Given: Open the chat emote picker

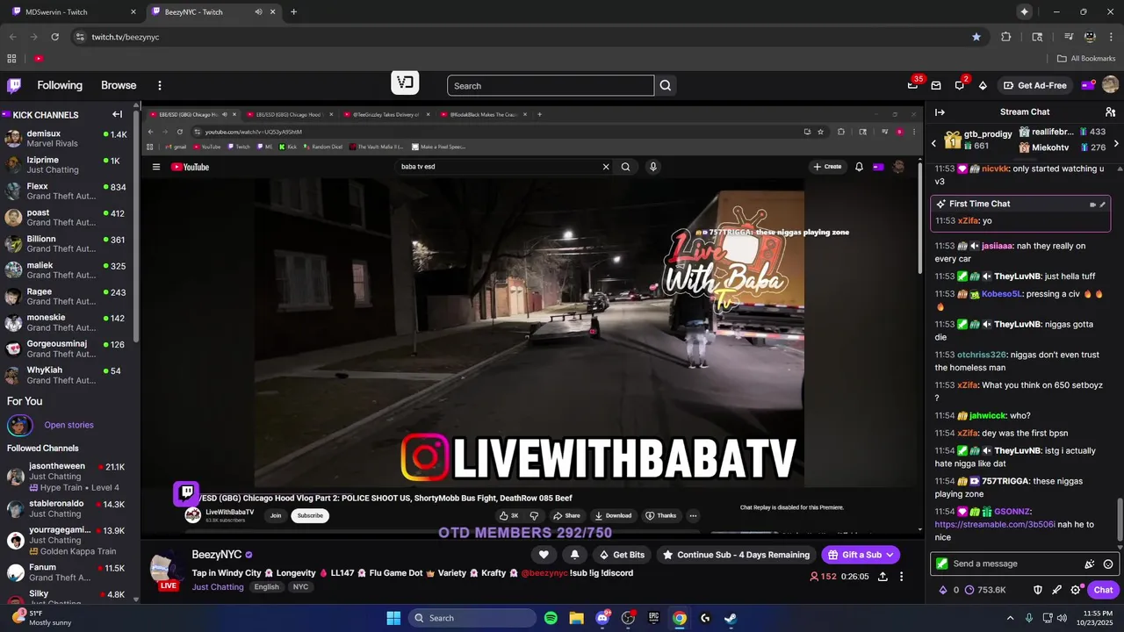Looking at the screenshot, I should pos(1108,564).
